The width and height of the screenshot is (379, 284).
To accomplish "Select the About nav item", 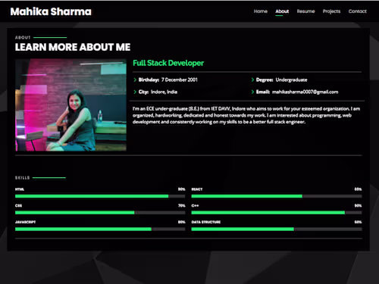I will (x=282, y=11).
